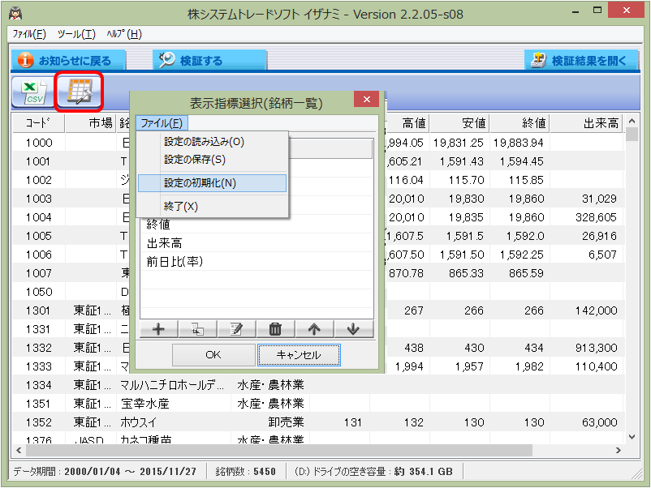The width and height of the screenshot is (651, 488).
Task: Close the 表示指標選択 dialog
Action: click(367, 100)
